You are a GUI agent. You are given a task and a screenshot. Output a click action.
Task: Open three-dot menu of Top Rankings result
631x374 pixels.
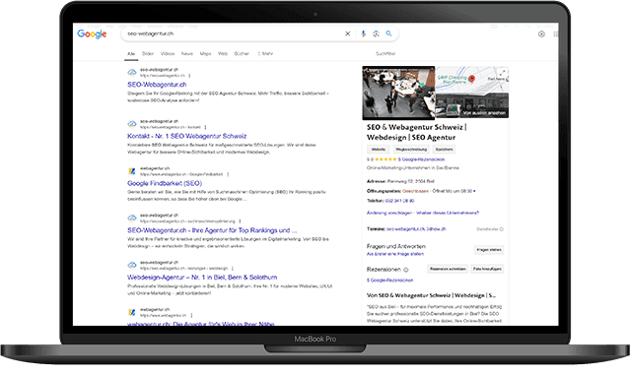[x=240, y=221]
